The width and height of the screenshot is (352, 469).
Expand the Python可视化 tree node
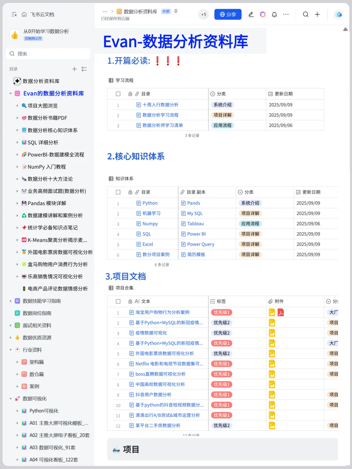pyautogui.click(x=17, y=411)
